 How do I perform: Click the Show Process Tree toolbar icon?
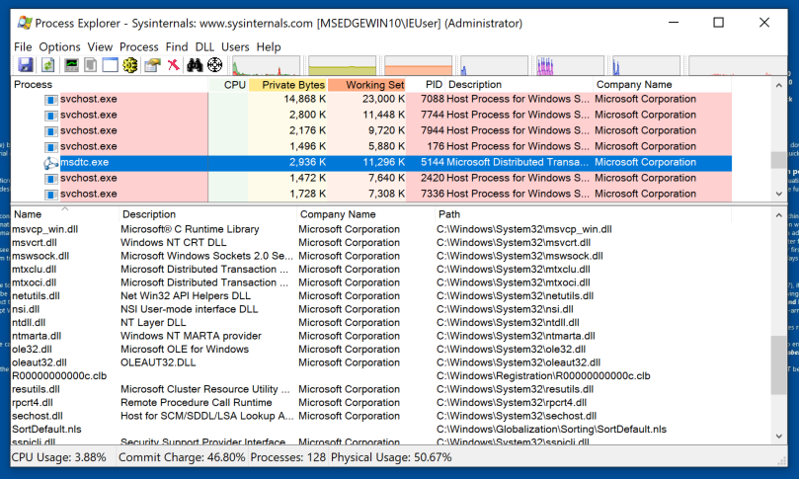[91, 65]
